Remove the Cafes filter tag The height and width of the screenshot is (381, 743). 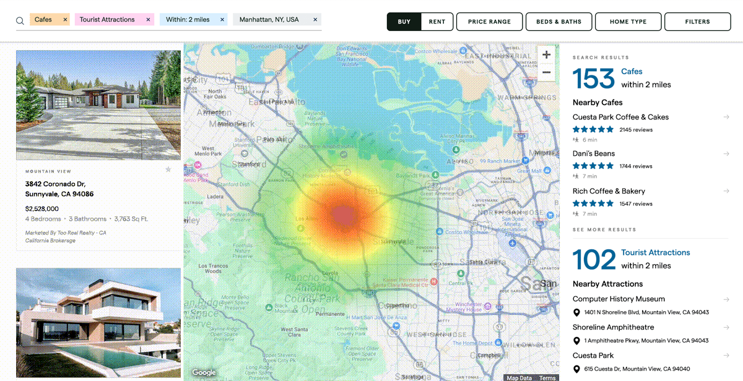[x=65, y=20]
